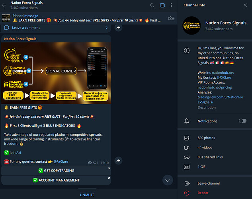This screenshot has width=252, height=199.
Task: Click the red Report warning icon
Action: tap(187, 193)
